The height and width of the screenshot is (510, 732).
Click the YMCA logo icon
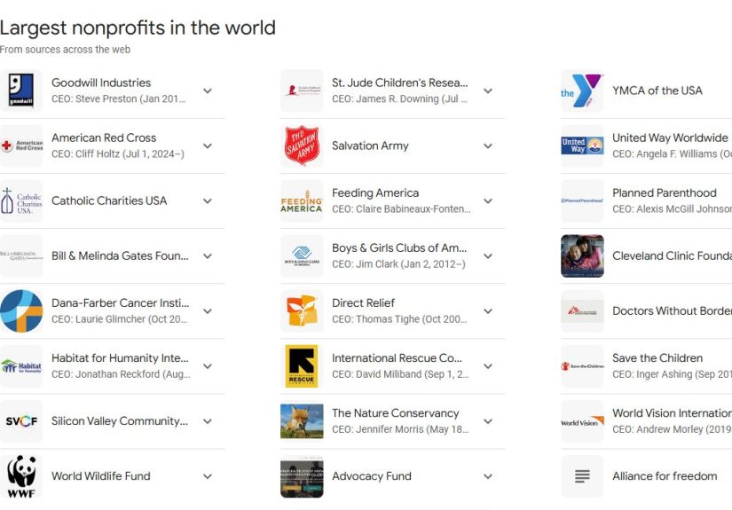(x=582, y=90)
